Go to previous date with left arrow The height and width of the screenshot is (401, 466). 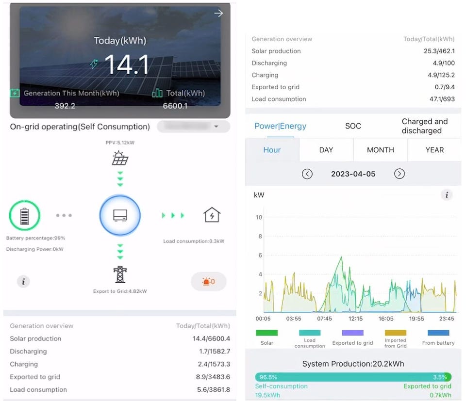tap(307, 174)
